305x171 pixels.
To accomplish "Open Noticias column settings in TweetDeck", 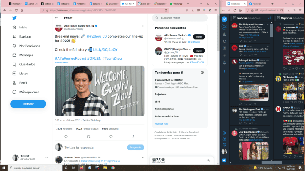I will (x=270, y=18).
